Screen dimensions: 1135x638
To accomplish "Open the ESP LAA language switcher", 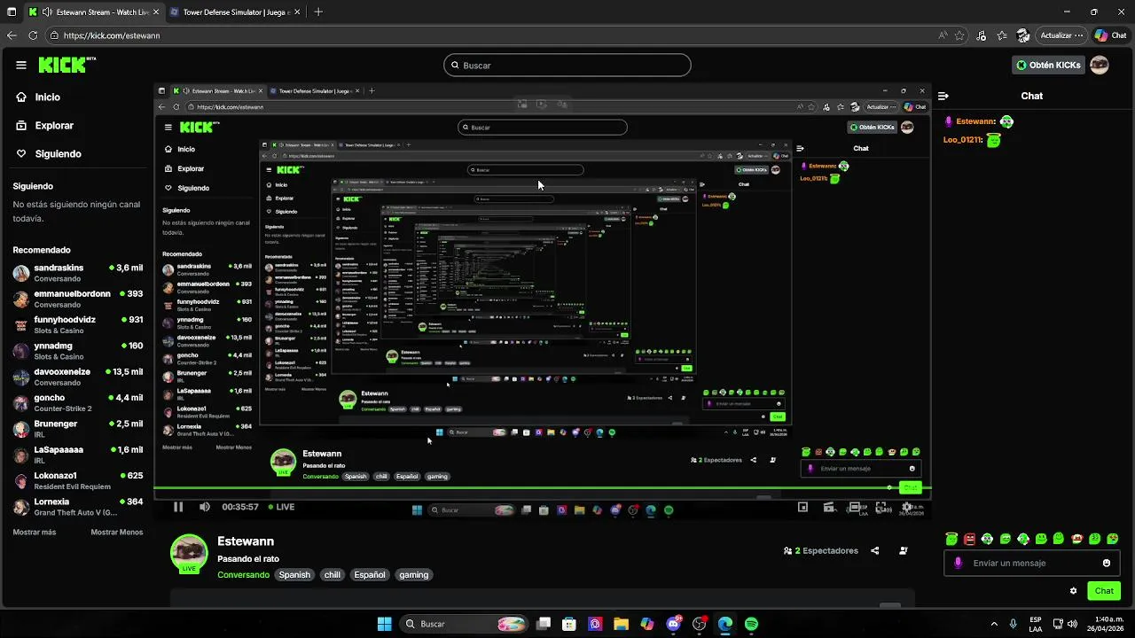I will point(1036,624).
